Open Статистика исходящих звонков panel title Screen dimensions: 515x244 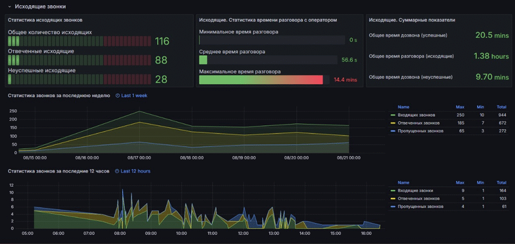pos(45,20)
